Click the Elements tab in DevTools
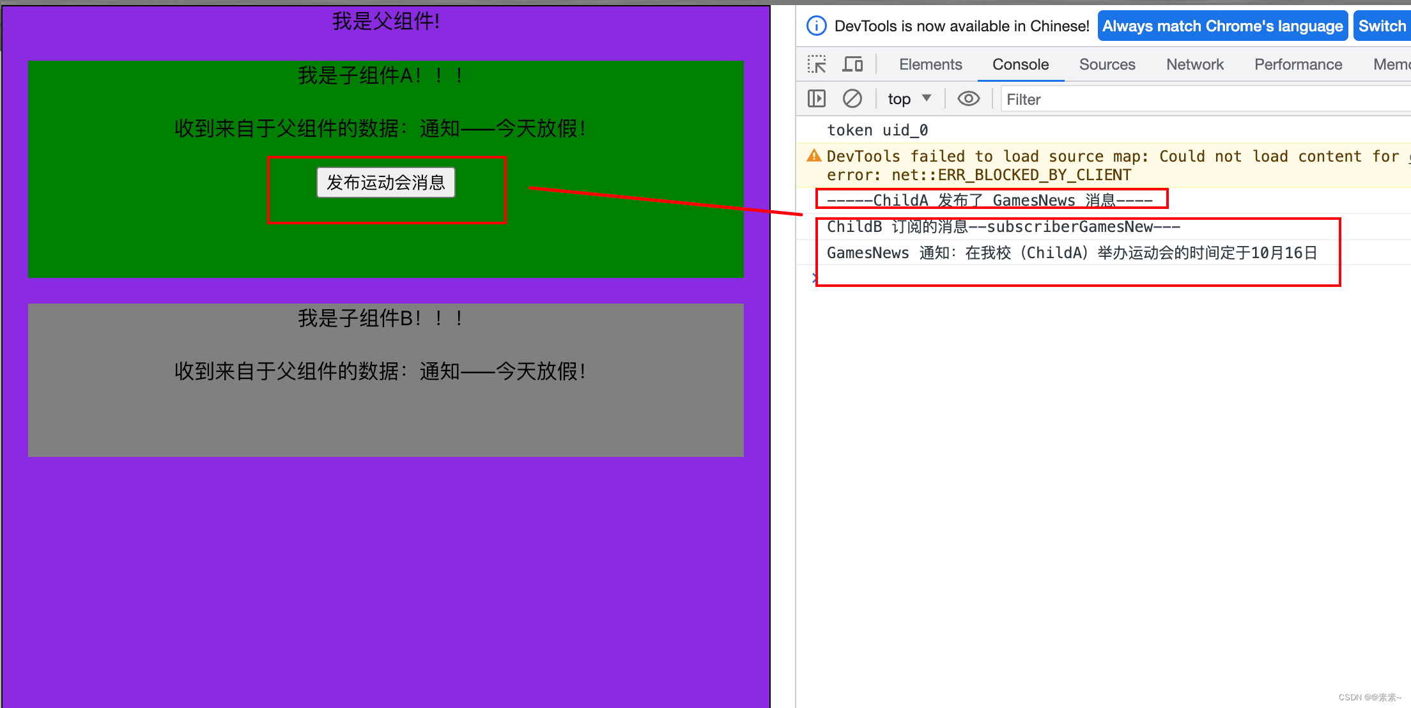Screen dimensions: 1411x708 tap(930, 64)
